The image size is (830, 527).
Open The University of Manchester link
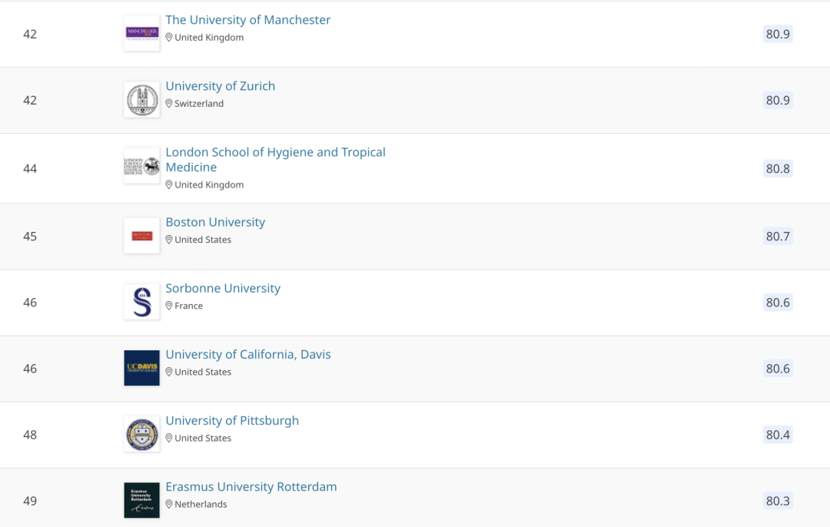point(248,20)
